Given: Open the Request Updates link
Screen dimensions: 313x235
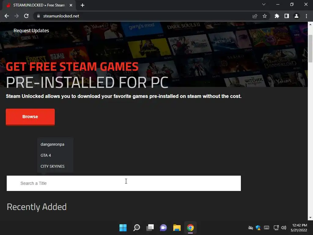Looking at the screenshot, I should point(31,31).
